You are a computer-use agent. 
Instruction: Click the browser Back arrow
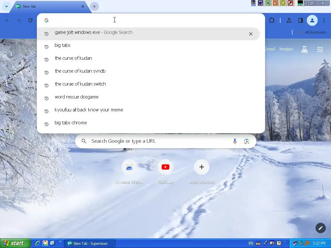(x=7, y=20)
